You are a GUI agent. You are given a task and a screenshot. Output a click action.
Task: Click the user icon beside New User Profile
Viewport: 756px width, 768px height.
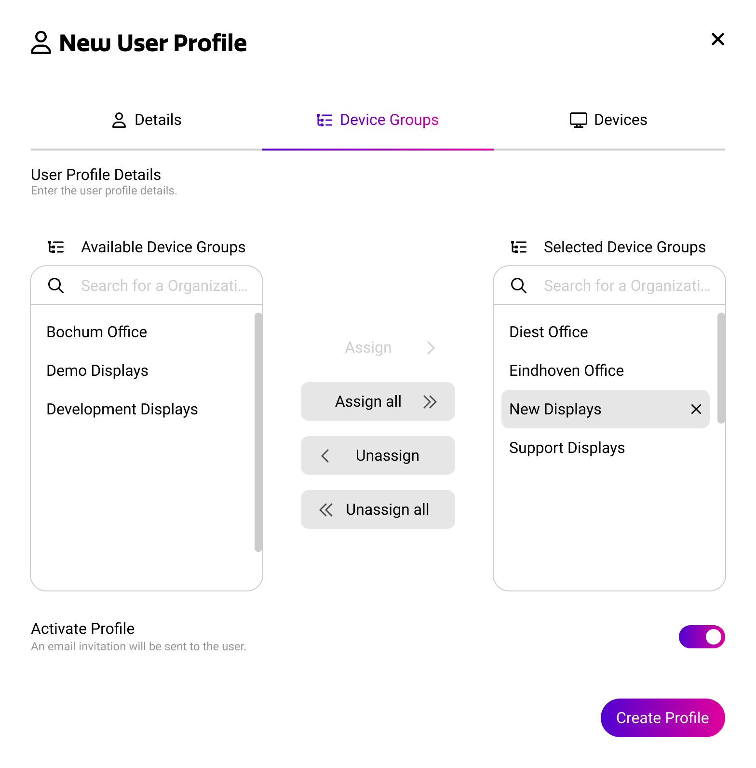coord(41,43)
